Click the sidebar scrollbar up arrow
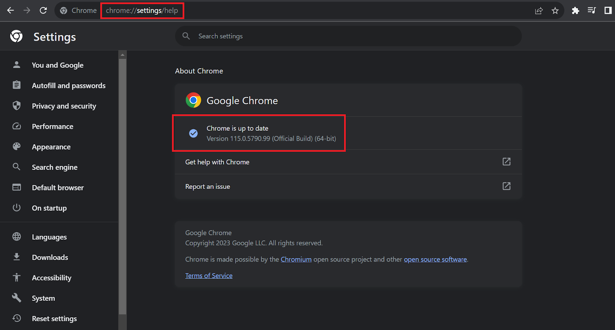Screen dimensions: 615x330 point(123,55)
